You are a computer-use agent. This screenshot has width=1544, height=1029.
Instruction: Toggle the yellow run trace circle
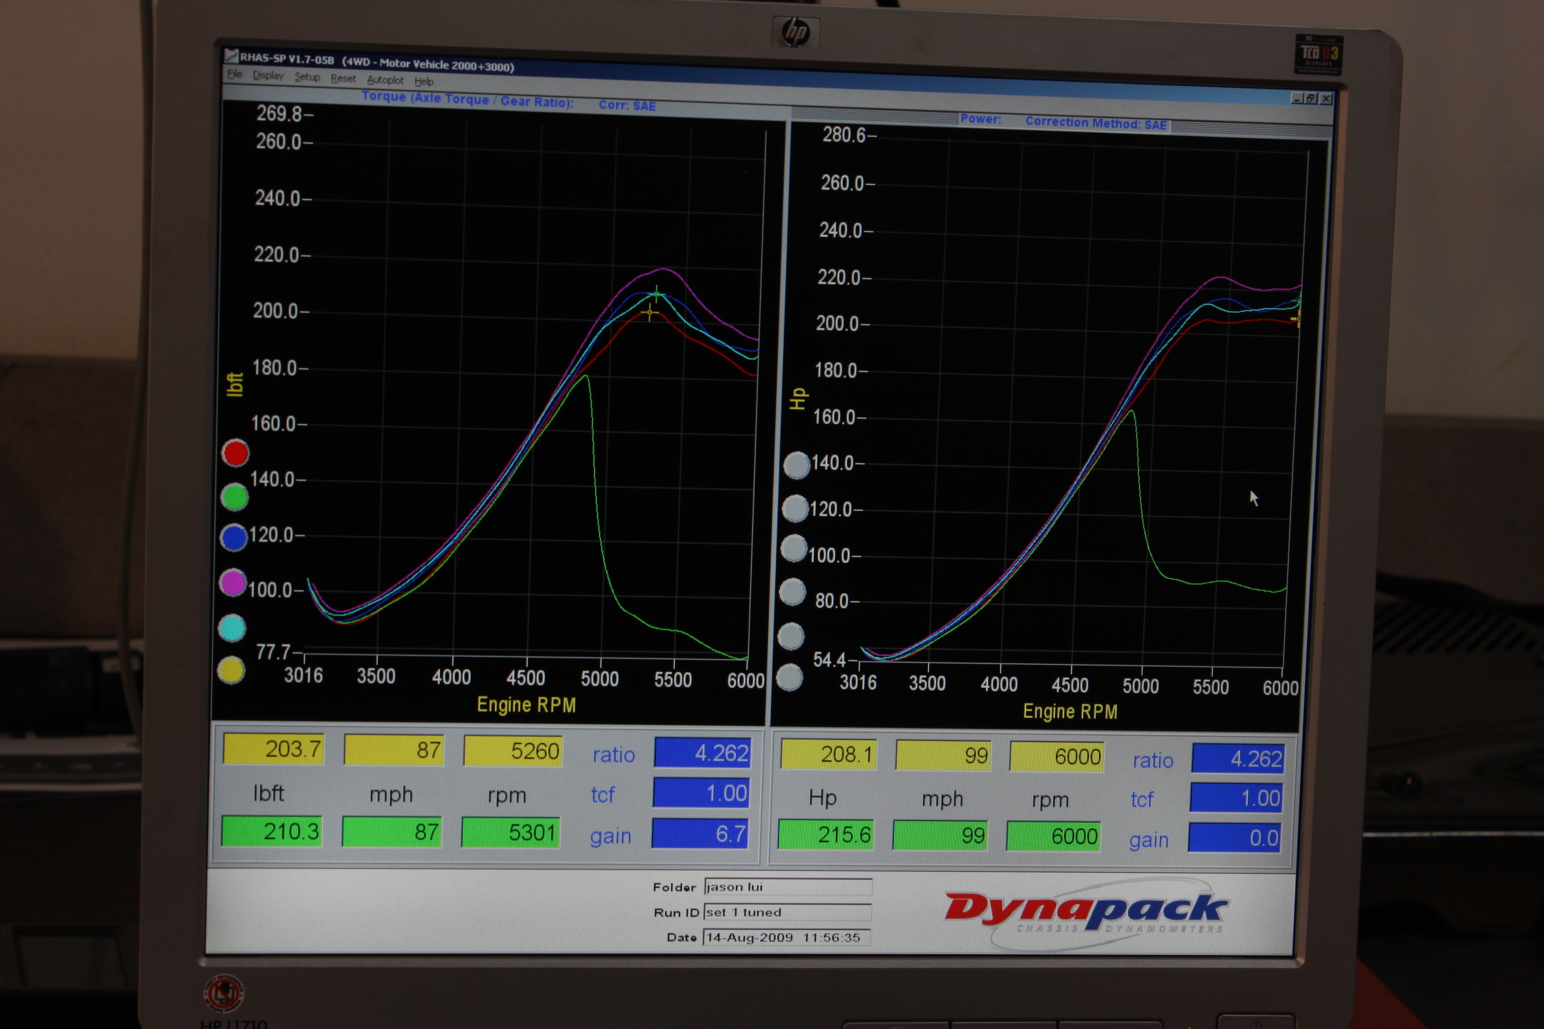pyautogui.click(x=231, y=670)
